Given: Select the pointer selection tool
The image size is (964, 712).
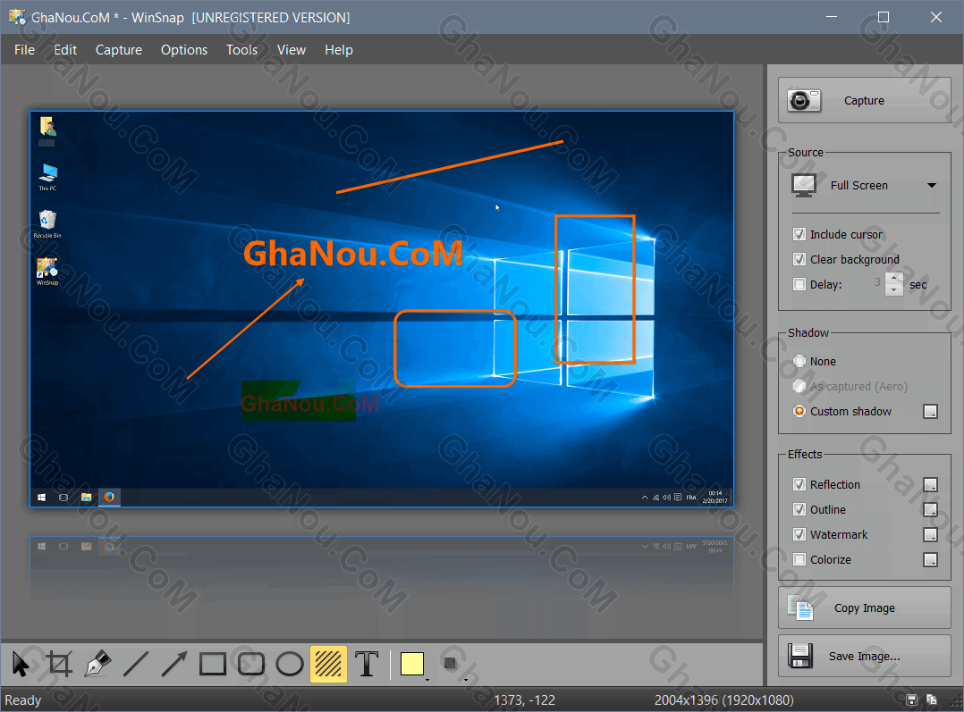Looking at the screenshot, I should (x=21, y=664).
